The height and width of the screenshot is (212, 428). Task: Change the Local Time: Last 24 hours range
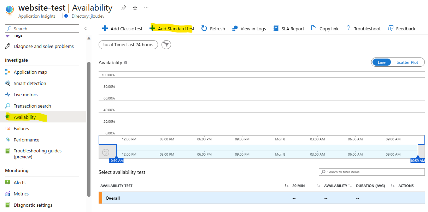128,44
